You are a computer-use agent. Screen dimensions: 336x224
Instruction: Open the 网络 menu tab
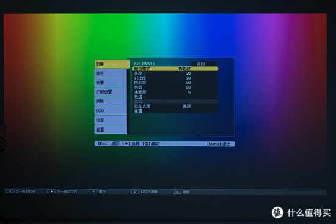click(x=111, y=102)
